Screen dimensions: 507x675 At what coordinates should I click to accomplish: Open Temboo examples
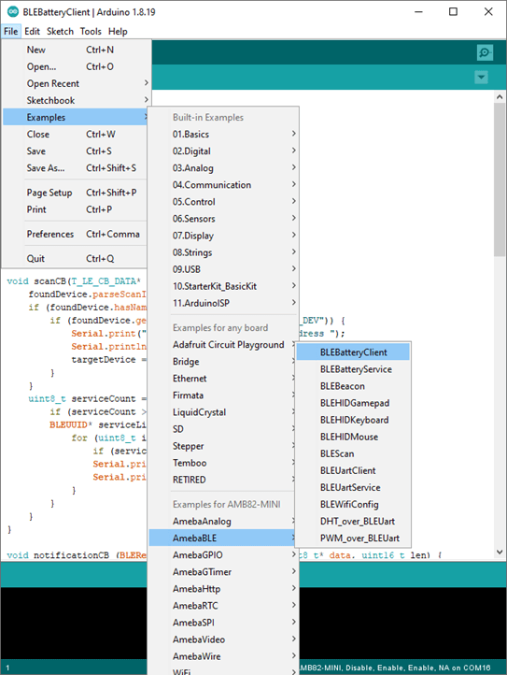click(222, 463)
